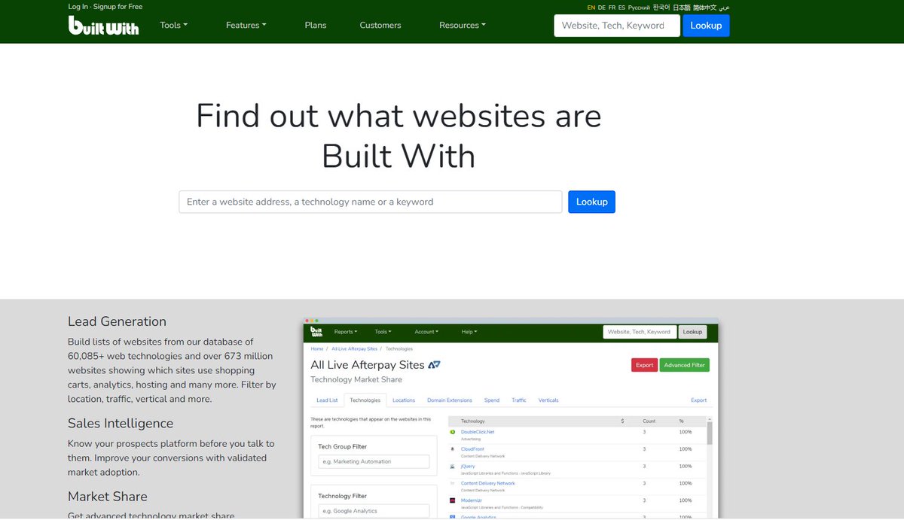Screen dimensions: 904x520
Task: Click the main Lookup button below heading
Action: [591, 202]
